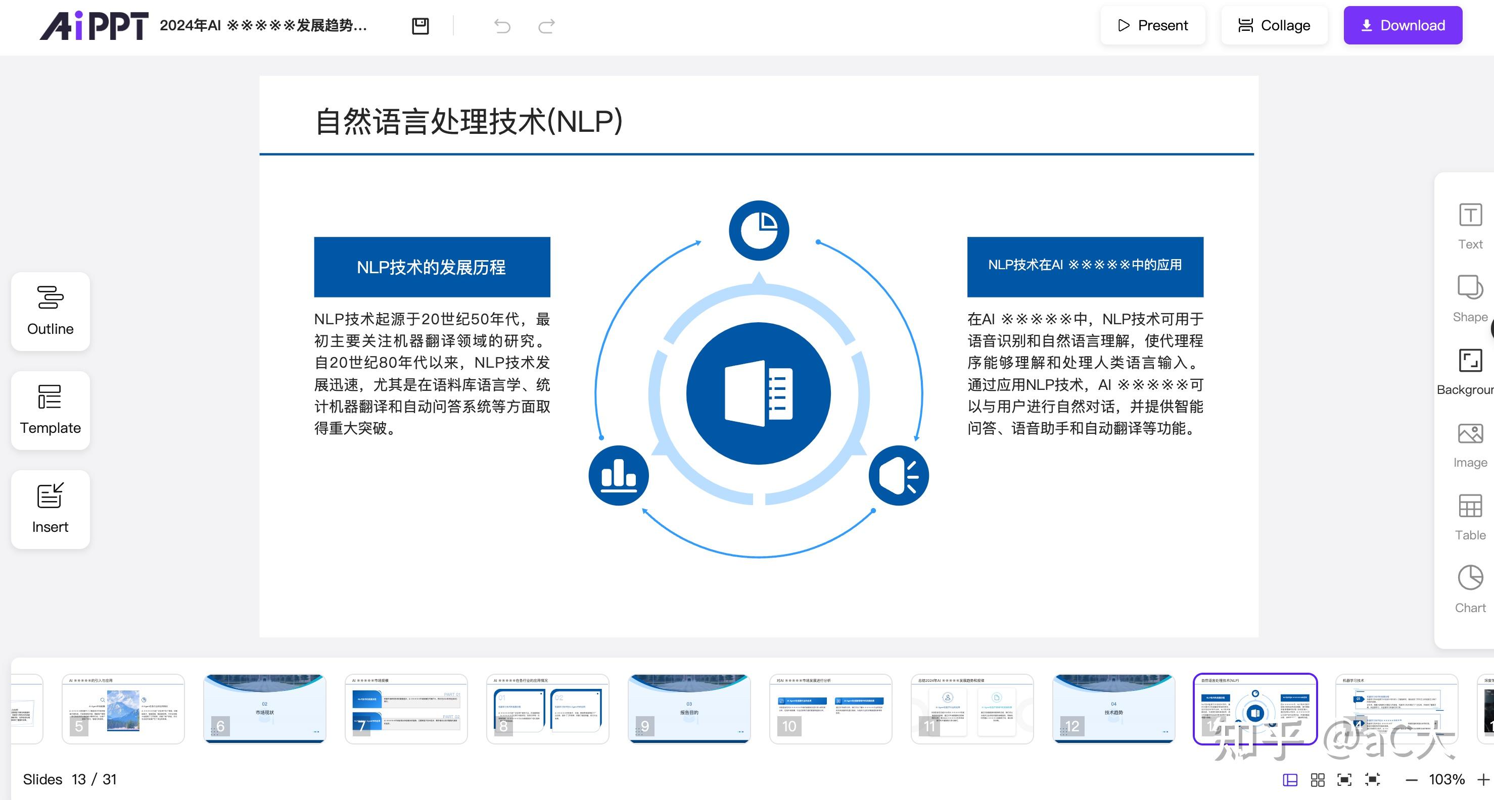The width and height of the screenshot is (1494, 800).
Task: Save the presentation with the save icon
Action: point(420,26)
